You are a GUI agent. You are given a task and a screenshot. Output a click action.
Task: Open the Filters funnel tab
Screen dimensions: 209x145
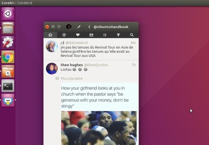coord(118,35)
